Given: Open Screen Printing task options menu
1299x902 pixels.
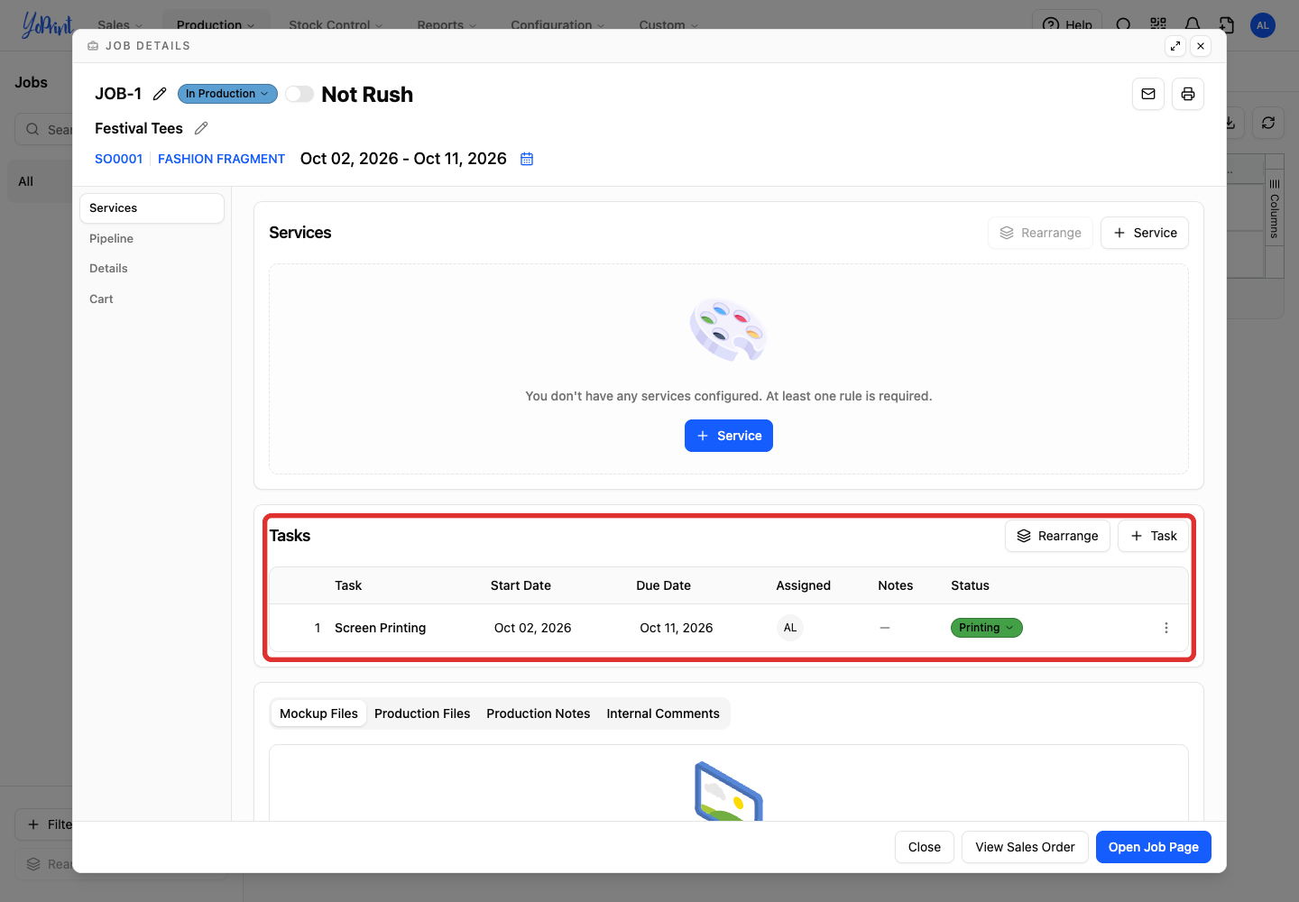Looking at the screenshot, I should [1166, 628].
